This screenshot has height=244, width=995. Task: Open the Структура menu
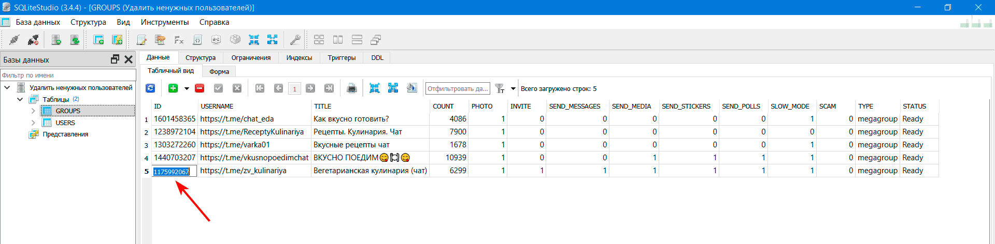(88, 22)
